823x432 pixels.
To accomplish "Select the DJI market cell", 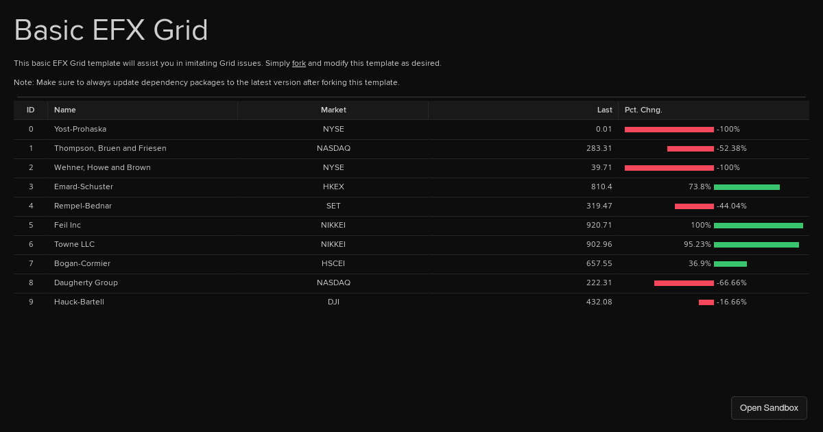I will [x=333, y=302].
